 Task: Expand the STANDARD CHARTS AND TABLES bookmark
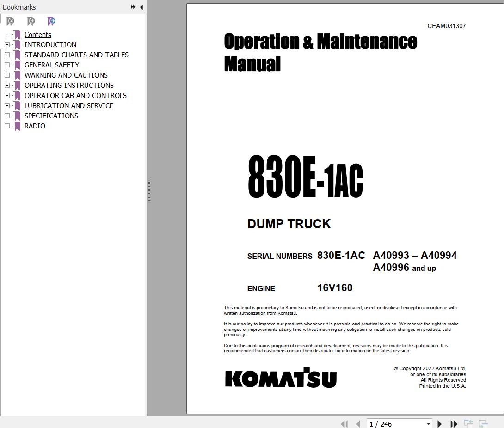click(x=7, y=55)
